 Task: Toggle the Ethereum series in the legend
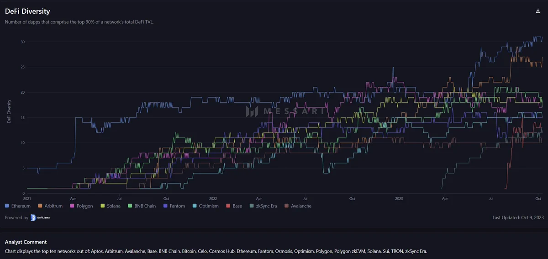click(17, 206)
